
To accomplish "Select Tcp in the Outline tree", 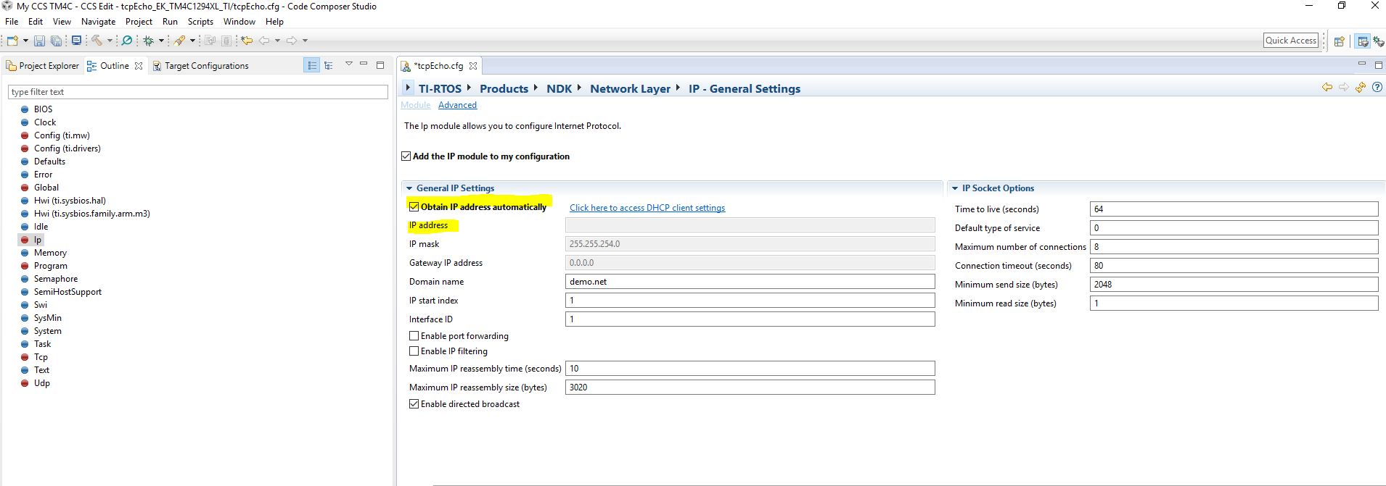I will pos(41,357).
